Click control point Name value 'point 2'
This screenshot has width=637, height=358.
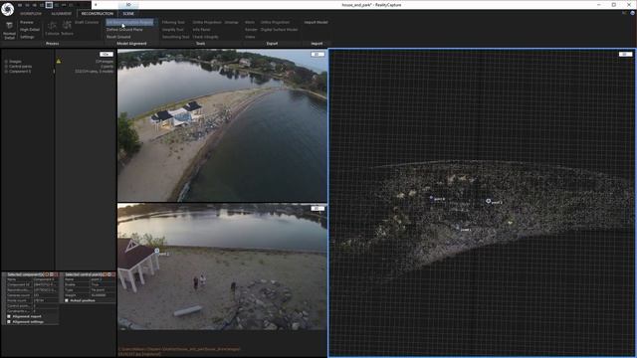click(x=103, y=279)
